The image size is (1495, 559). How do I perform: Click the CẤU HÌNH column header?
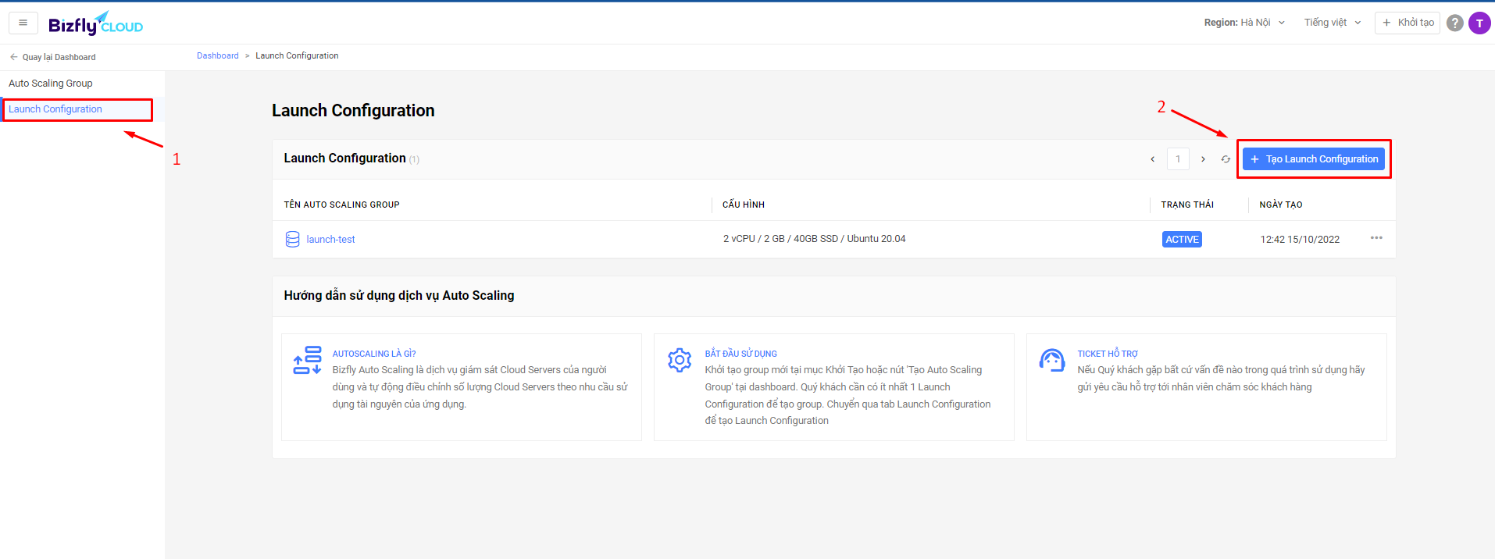point(744,205)
